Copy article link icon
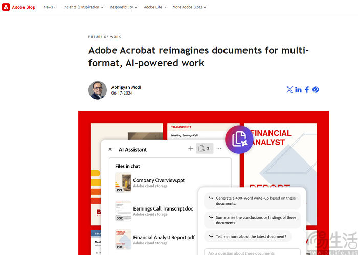358x255 pixels. coord(316,89)
